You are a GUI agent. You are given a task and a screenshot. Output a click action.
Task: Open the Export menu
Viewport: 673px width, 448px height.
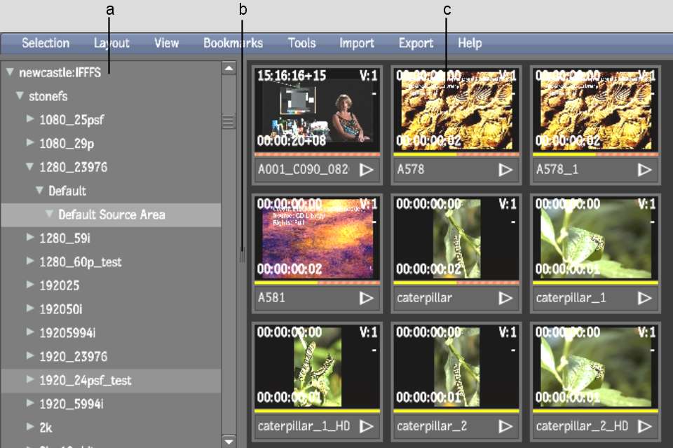416,43
